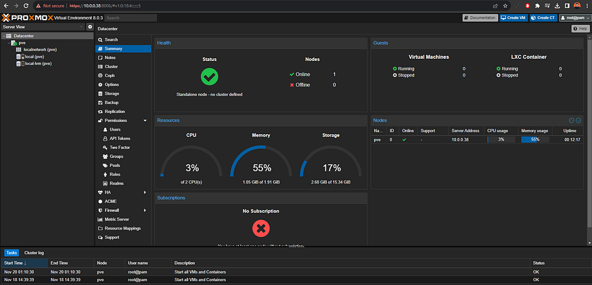Click the Create VM button
The width and height of the screenshot is (592, 285).
click(x=514, y=18)
